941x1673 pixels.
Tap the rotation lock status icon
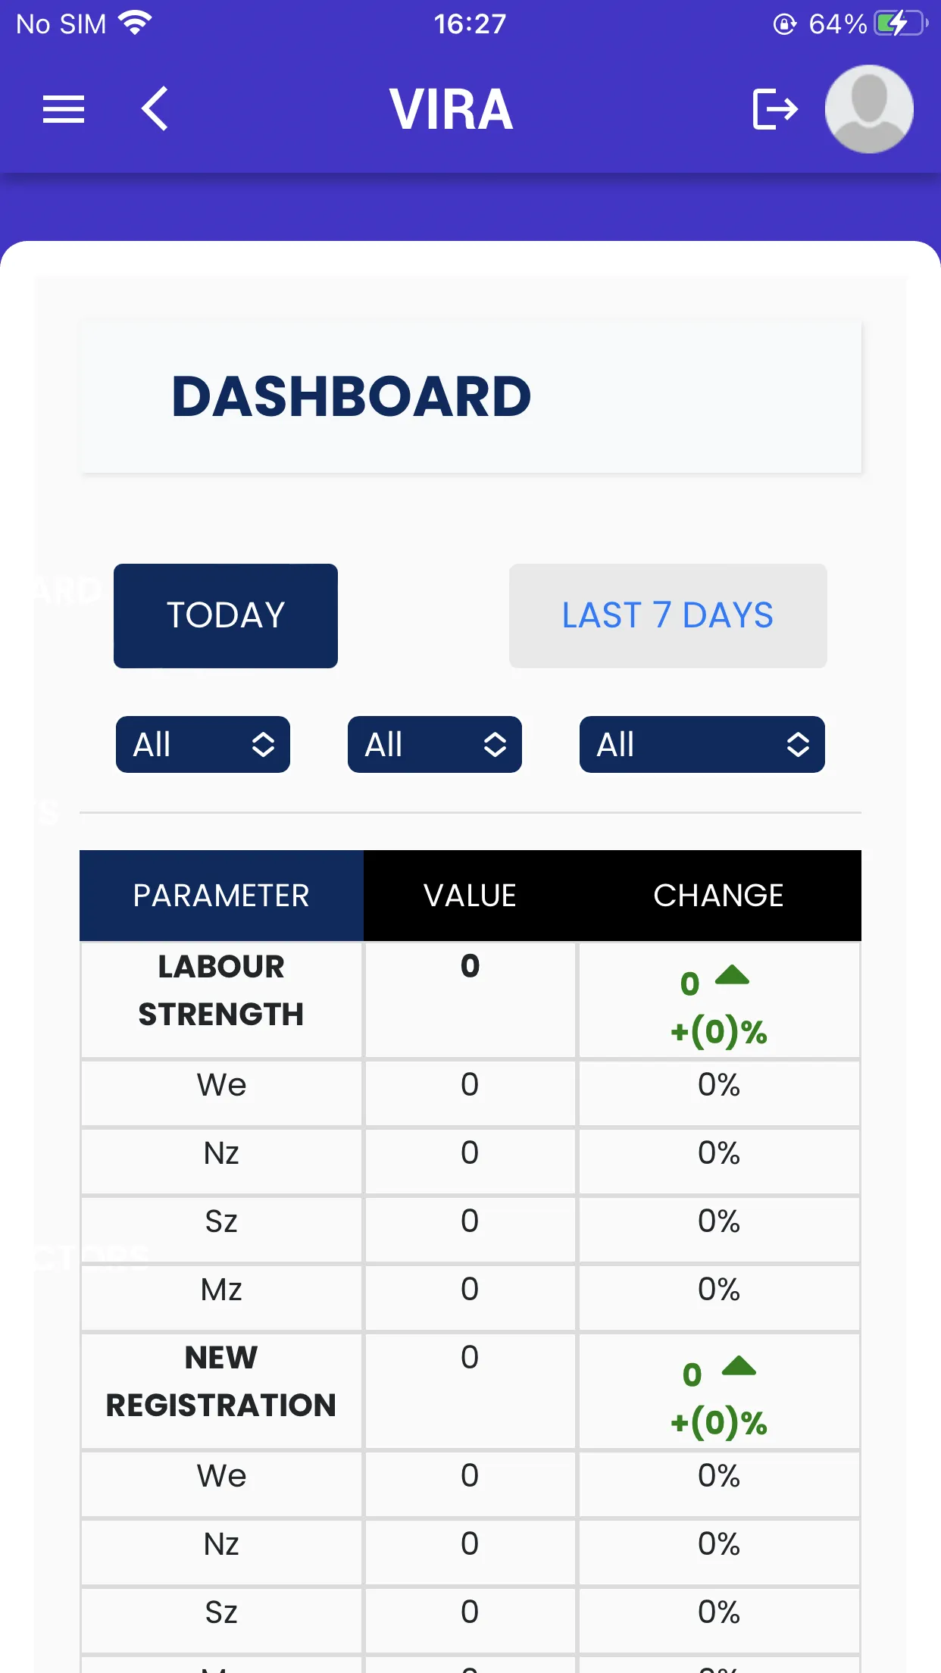(x=785, y=24)
